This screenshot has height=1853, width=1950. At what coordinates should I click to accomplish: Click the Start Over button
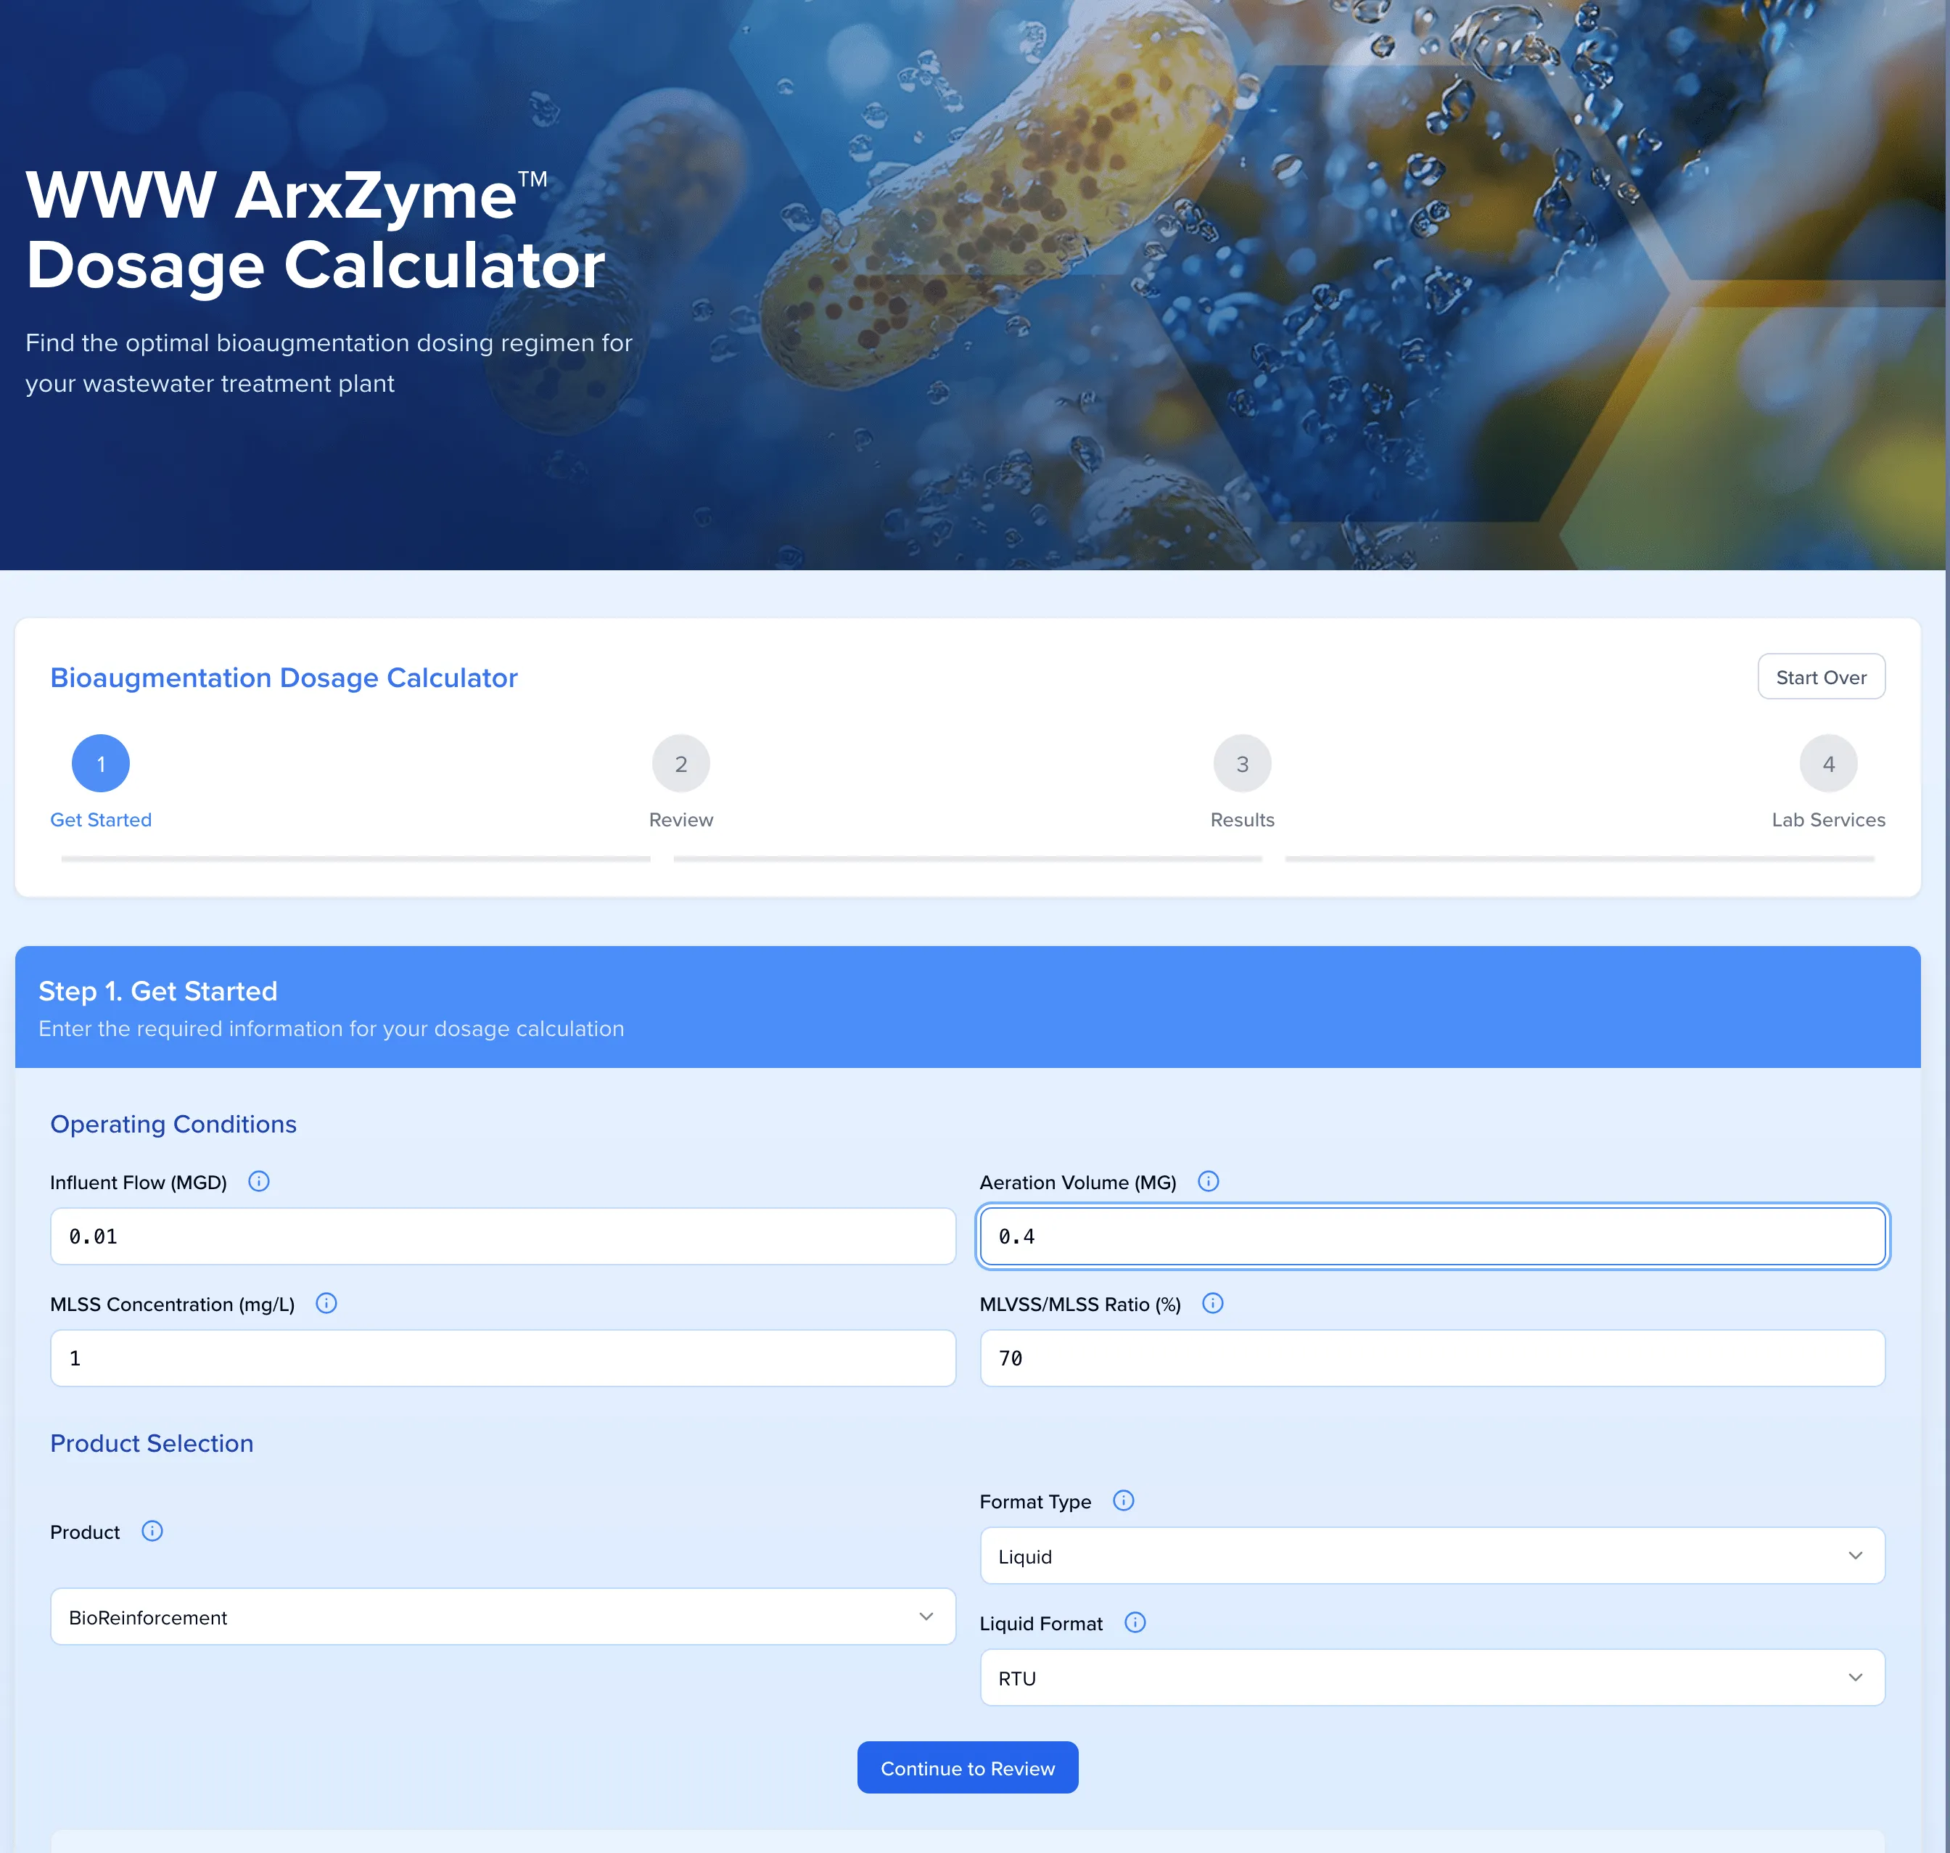(1821, 677)
